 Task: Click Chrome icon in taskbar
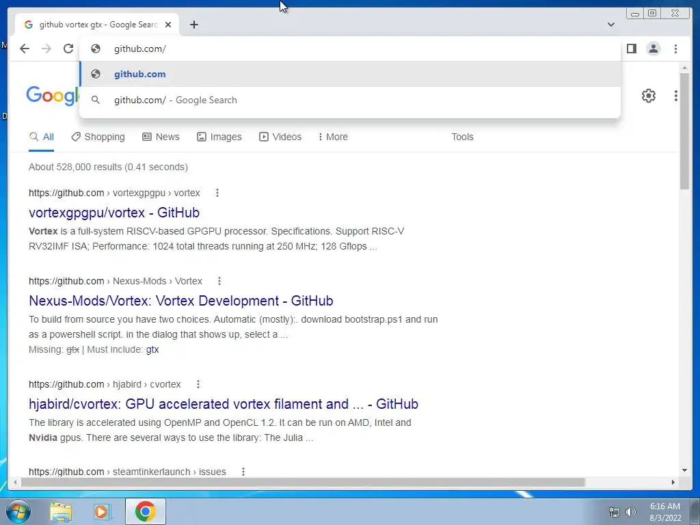145,511
